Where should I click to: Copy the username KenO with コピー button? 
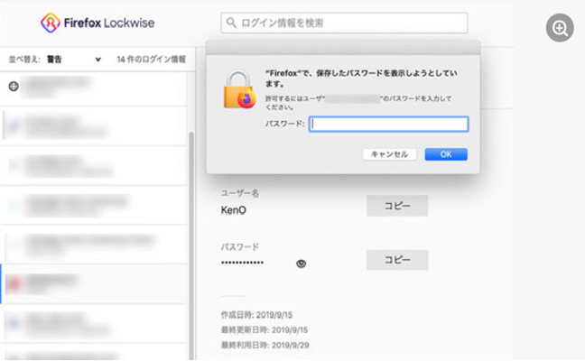click(x=397, y=206)
